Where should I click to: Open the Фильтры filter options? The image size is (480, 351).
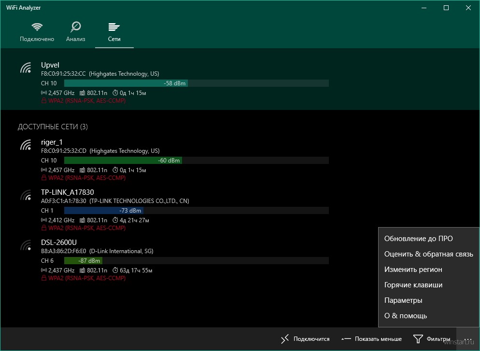pos(432,339)
